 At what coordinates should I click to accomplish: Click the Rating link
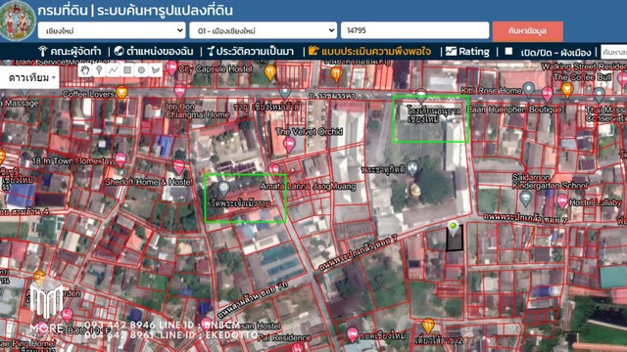467,52
